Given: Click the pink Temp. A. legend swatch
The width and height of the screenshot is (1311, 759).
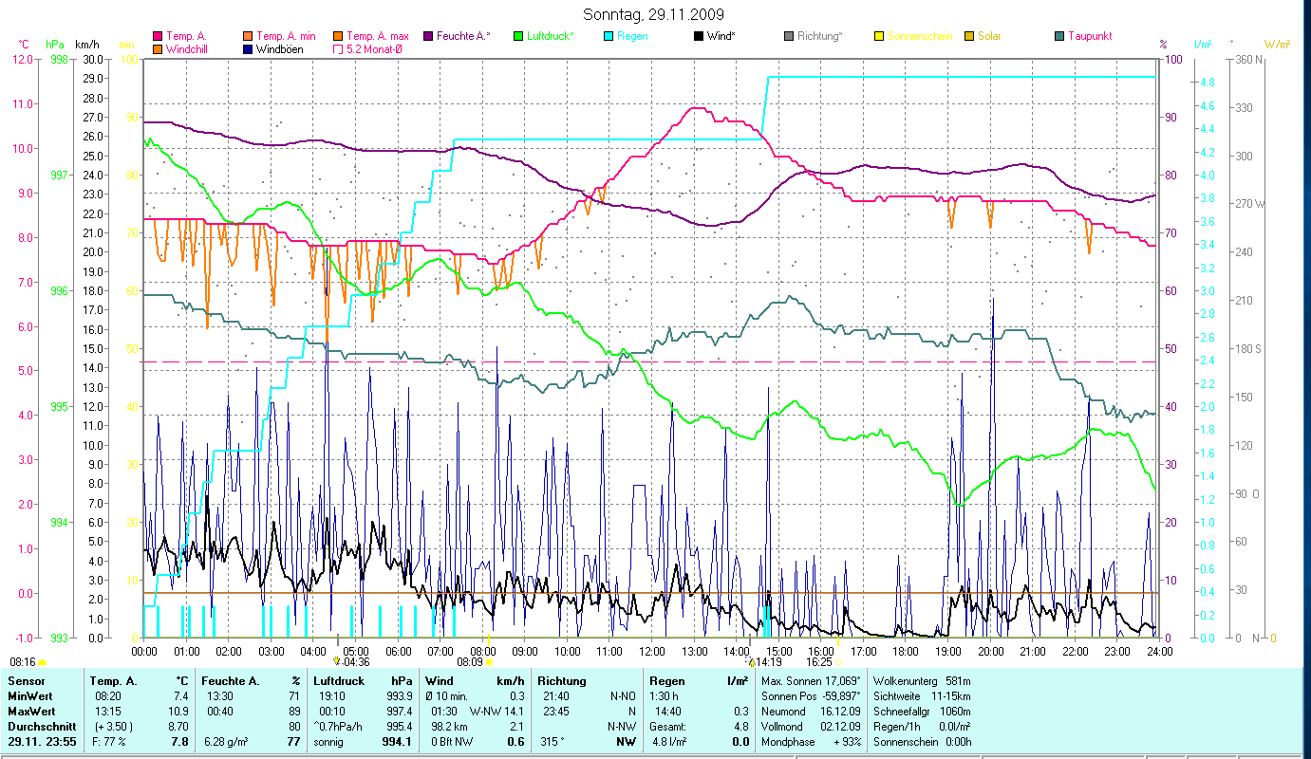Looking at the screenshot, I should coord(158,36).
